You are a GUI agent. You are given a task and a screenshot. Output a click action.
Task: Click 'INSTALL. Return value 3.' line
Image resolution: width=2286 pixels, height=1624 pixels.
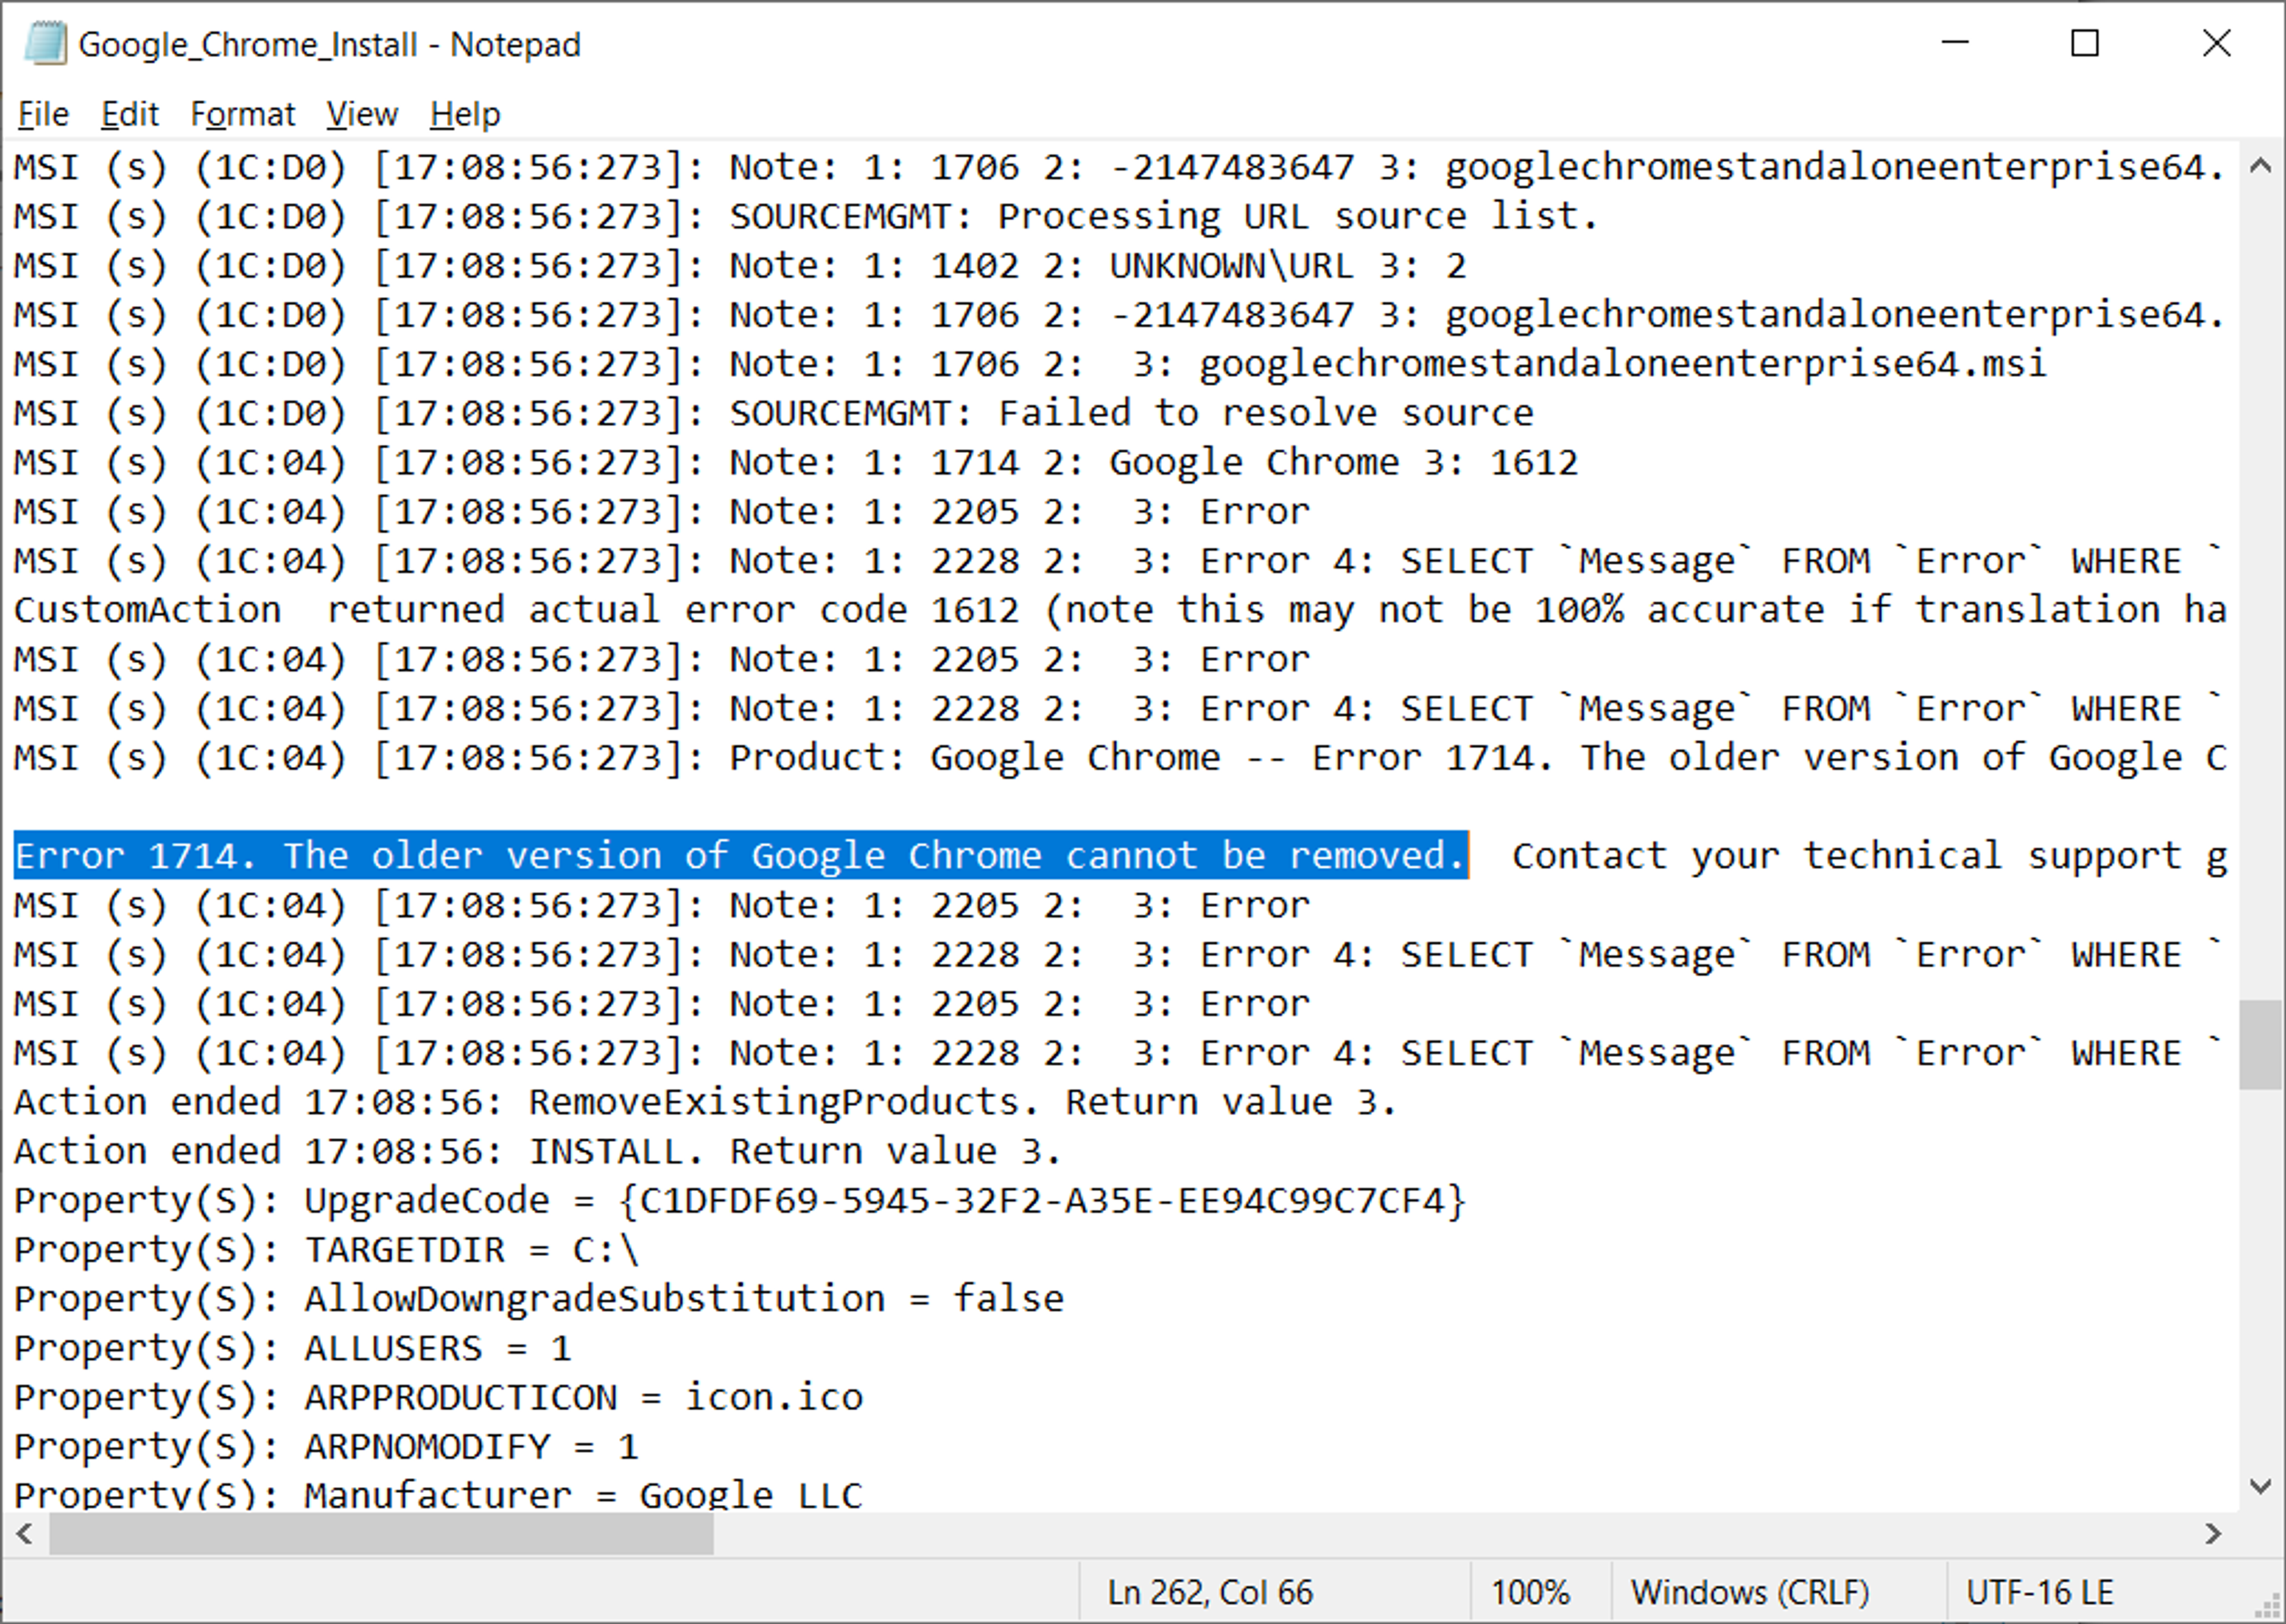[x=537, y=1151]
